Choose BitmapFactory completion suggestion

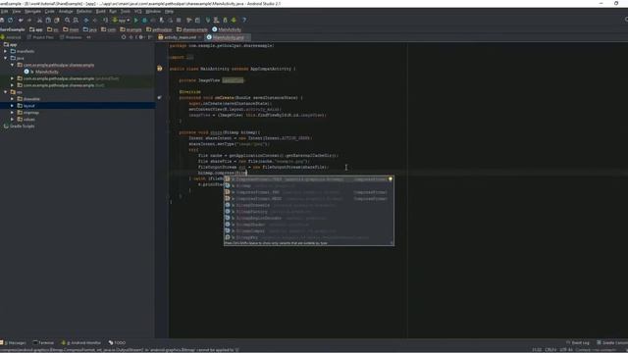309,212
